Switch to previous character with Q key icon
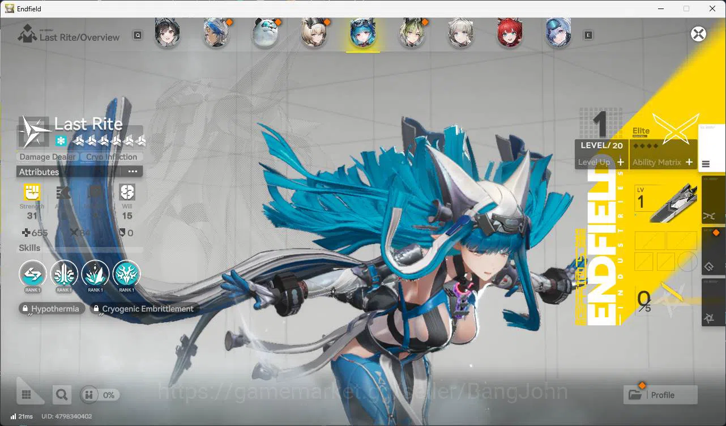Viewport: 726px width, 426px height. tap(138, 35)
